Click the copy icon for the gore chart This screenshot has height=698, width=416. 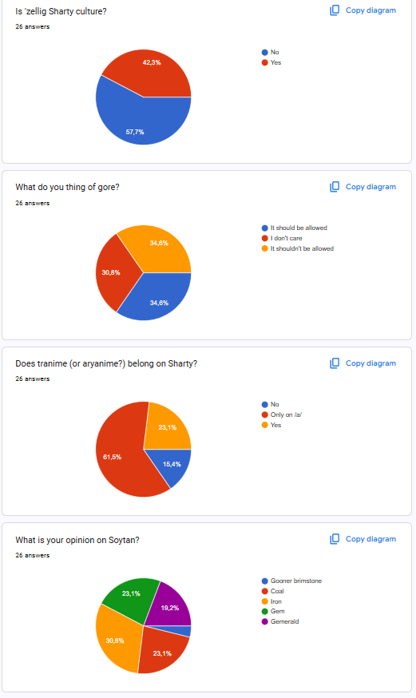[x=335, y=187]
